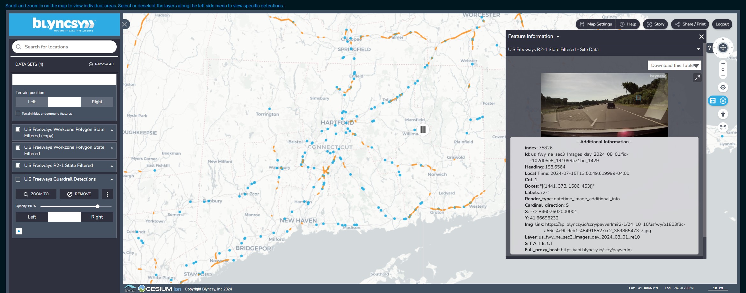Uncheck U.S Freeways R2-1 State Filtered layer
746x293 pixels.
pyautogui.click(x=18, y=166)
